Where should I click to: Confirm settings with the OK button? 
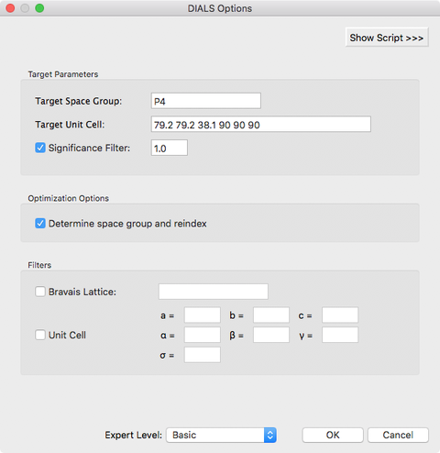pyautogui.click(x=333, y=435)
